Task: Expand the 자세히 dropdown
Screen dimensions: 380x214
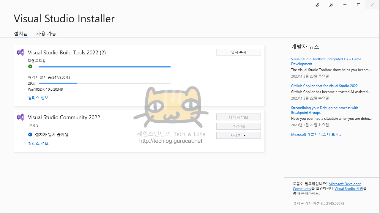Action: coord(239,136)
